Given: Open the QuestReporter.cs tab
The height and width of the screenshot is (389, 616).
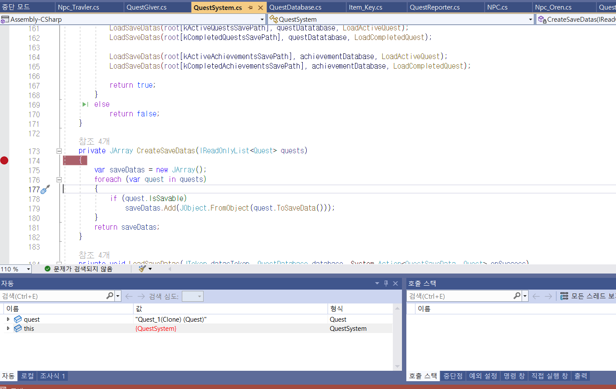Looking at the screenshot, I should coord(435,7).
